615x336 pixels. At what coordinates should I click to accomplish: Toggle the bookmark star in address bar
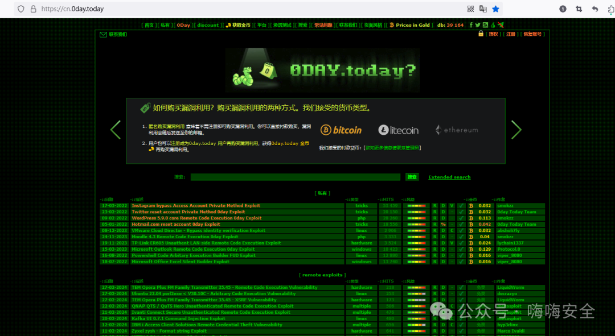click(496, 9)
